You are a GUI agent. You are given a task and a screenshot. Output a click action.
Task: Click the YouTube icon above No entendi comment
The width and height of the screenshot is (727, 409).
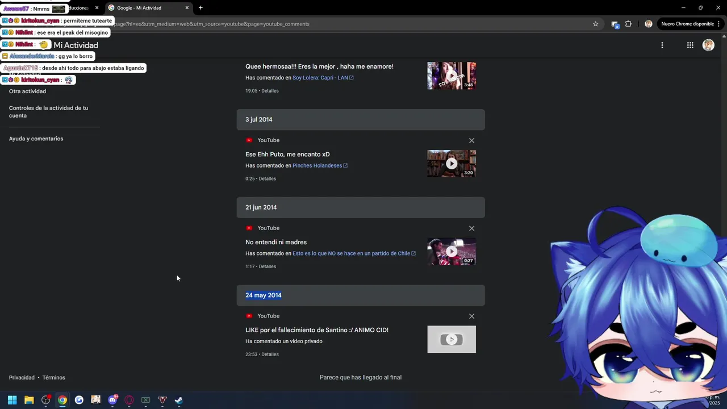coord(249,228)
